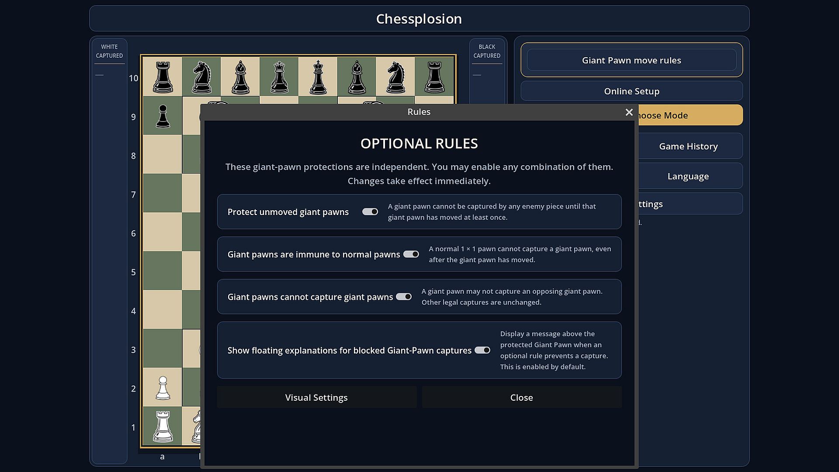
Task: Toggle Protect unmoved giant pawns switch
Action: pyautogui.click(x=370, y=212)
